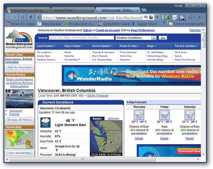Image resolution: width=213 pixels, height=169 pixels.
Task: Open the sun and cloud forecast extension icon
Action: pyautogui.click(x=182, y=18)
